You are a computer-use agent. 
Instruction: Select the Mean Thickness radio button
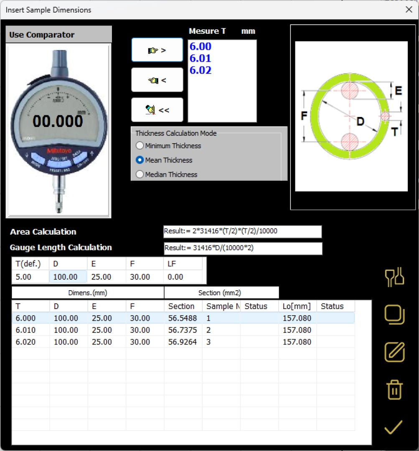(139, 160)
